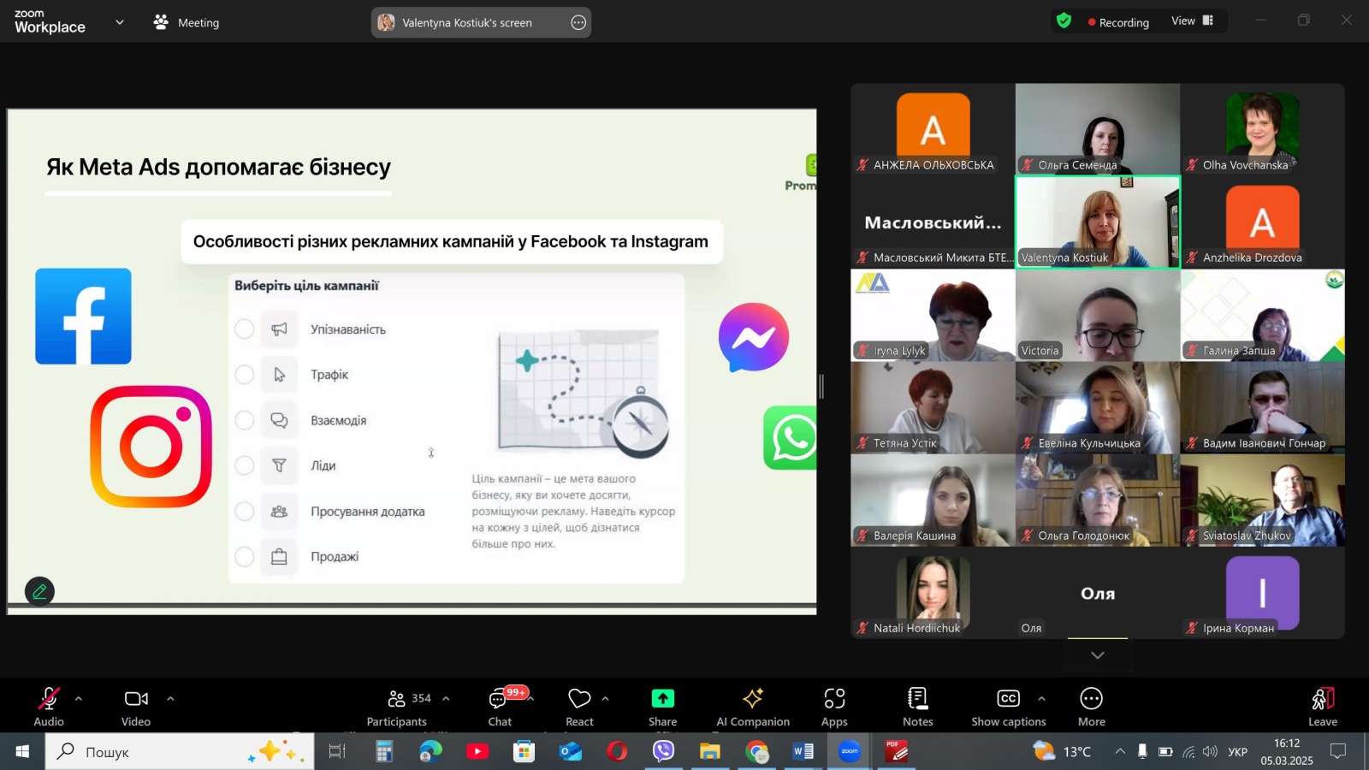1369x770 pixels.
Task: Open Outlook from the taskbar
Action: tap(571, 751)
